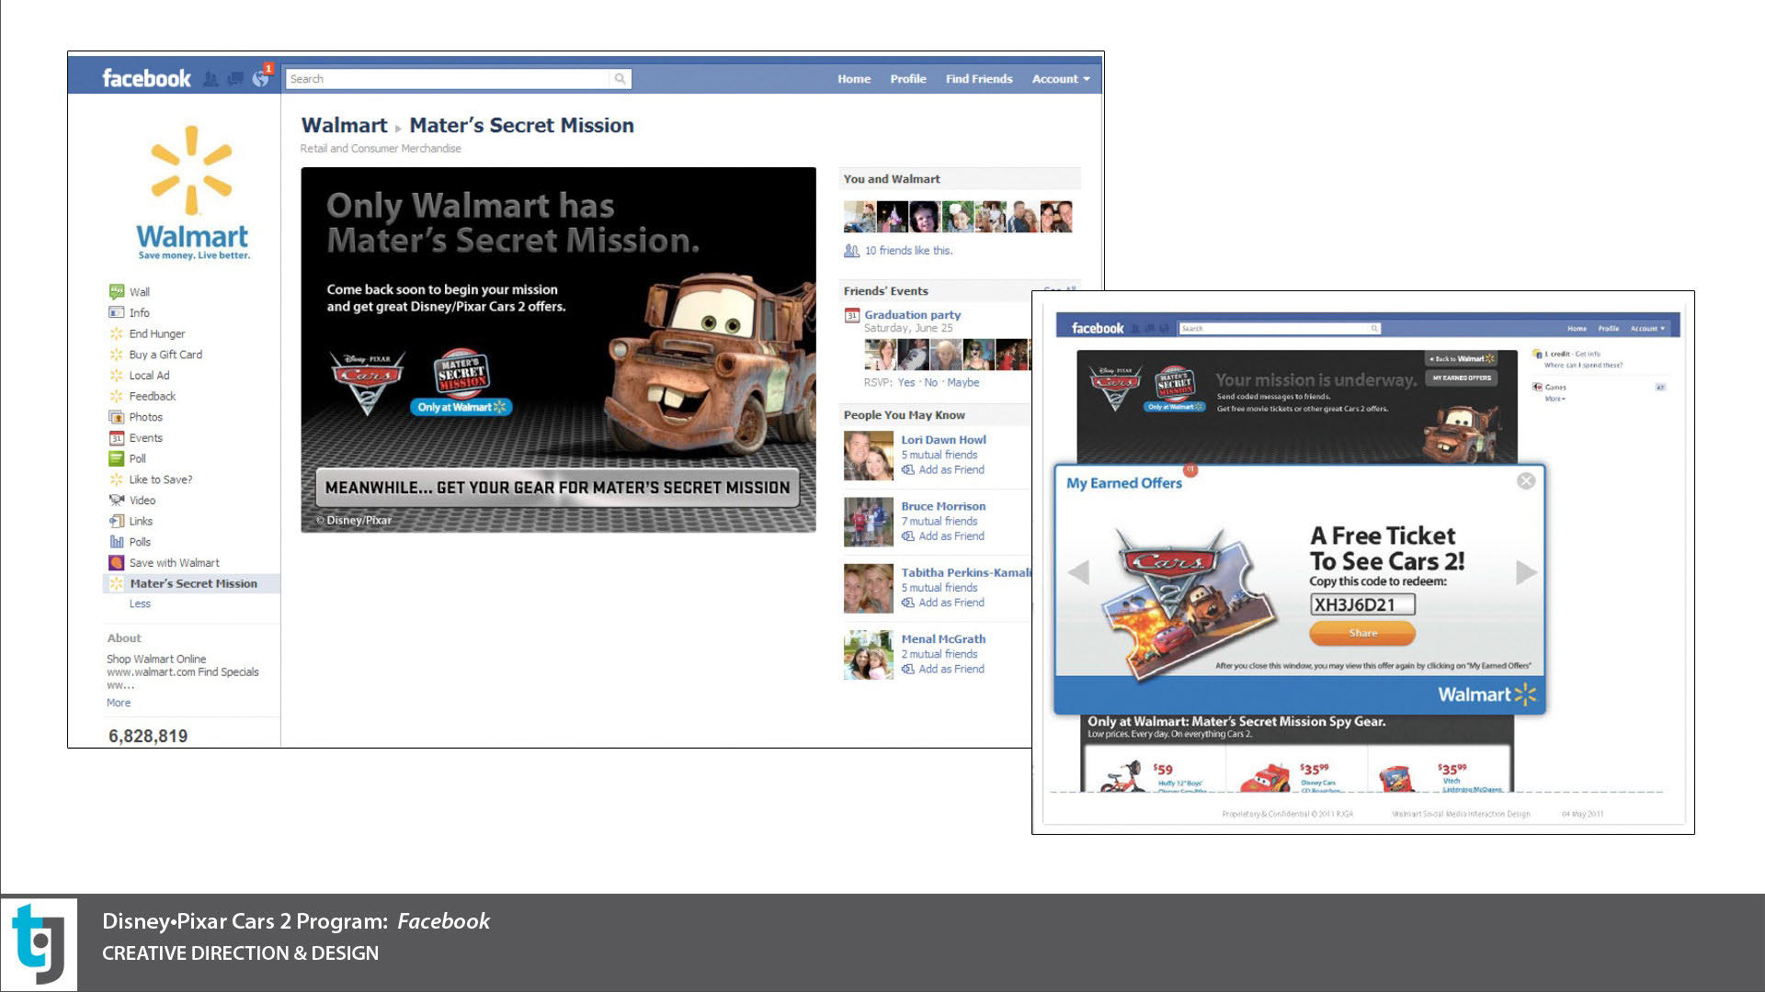RSVP Maybe to Graduation party
1765x992 pixels.
click(x=962, y=383)
